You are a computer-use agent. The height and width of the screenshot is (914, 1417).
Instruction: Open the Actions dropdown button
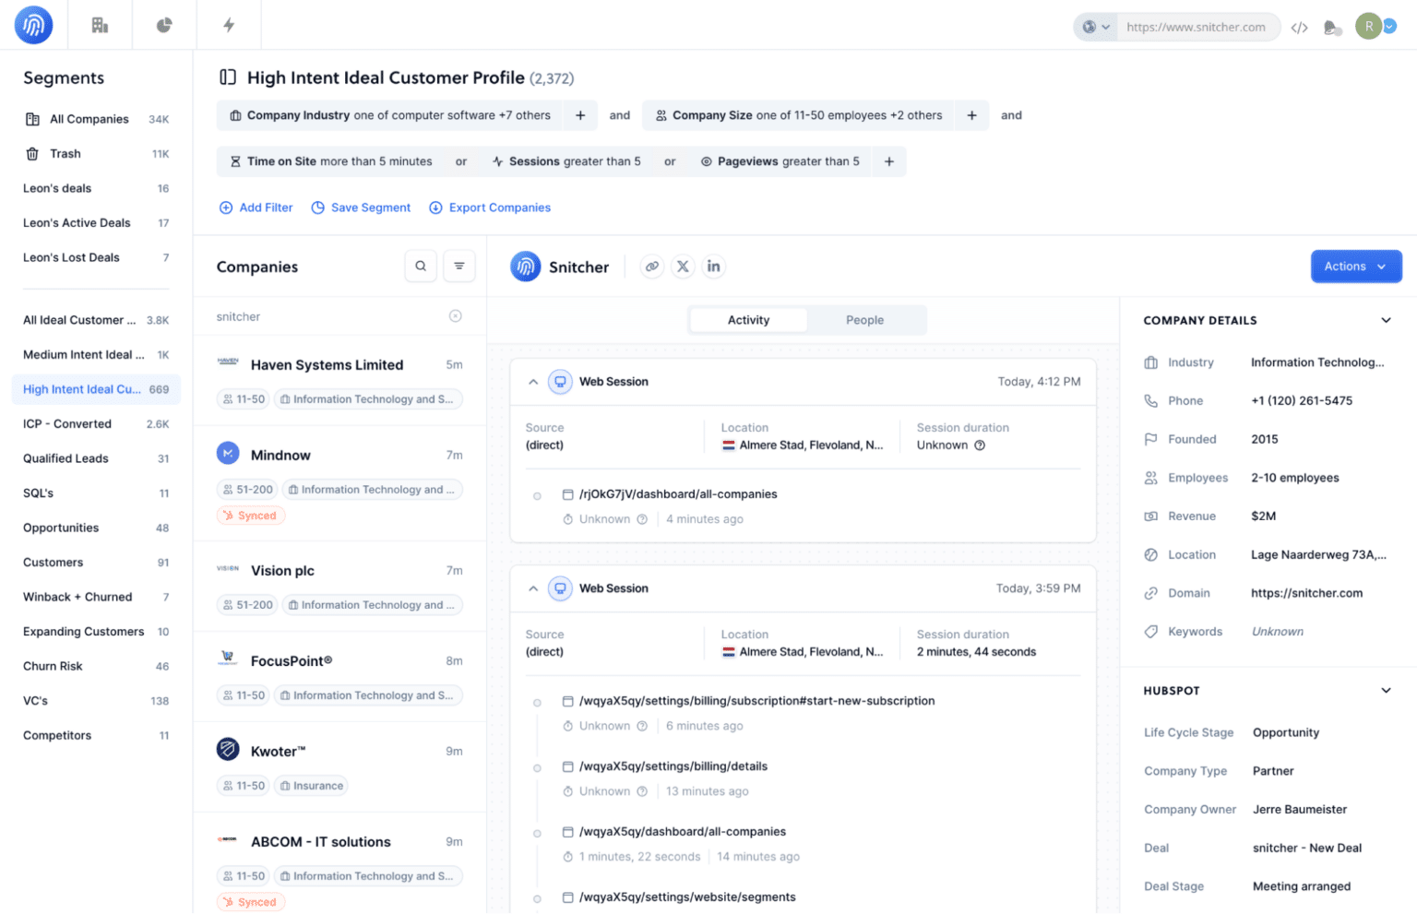[1355, 267]
